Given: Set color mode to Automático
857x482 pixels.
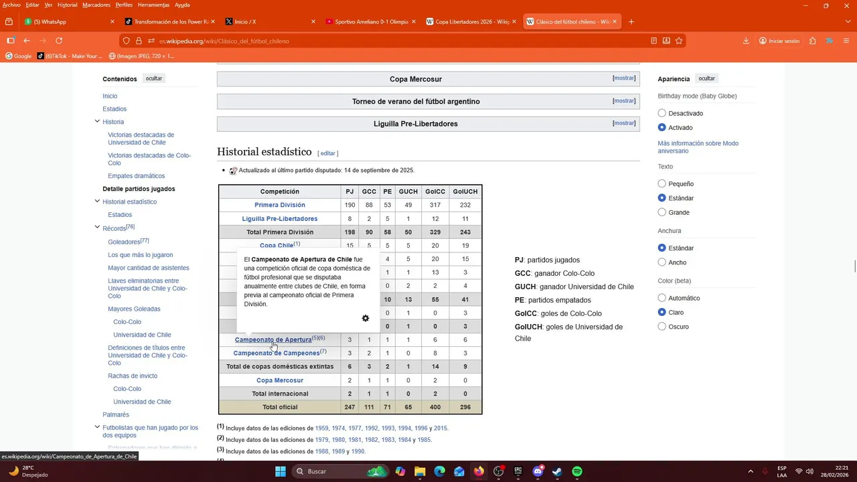Looking at the screenshot, I should pos(662,298).
